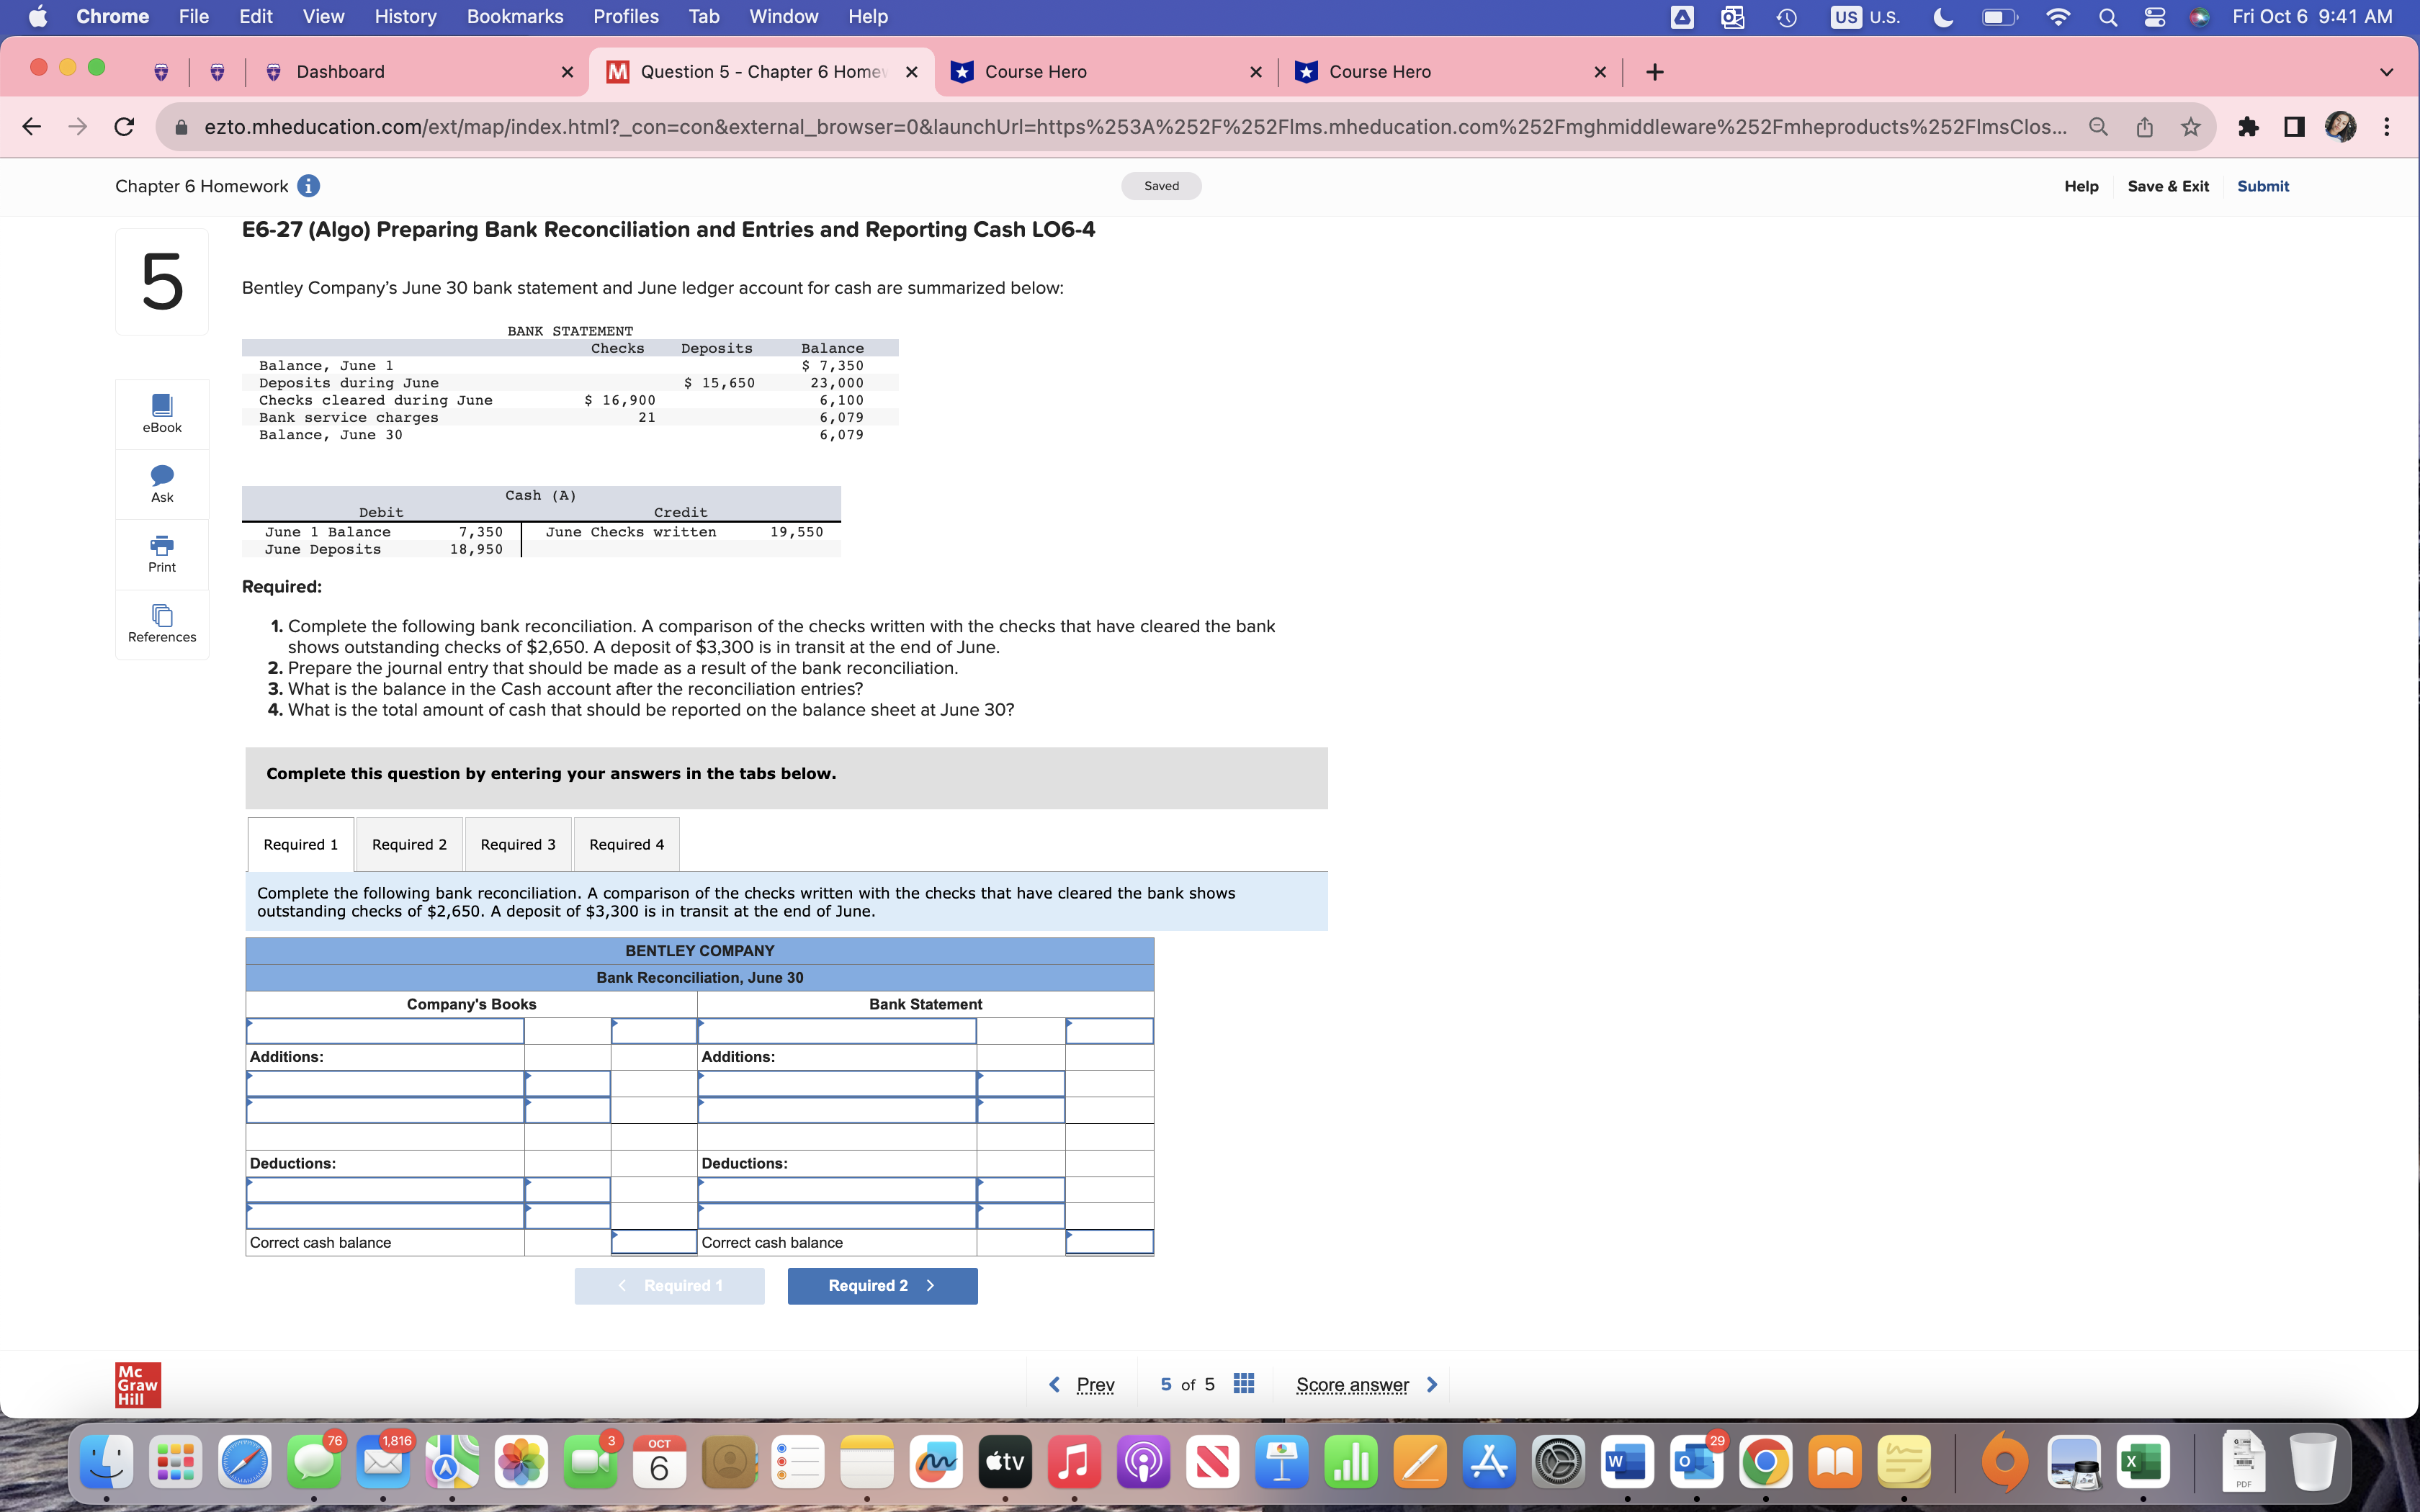
Task: Open dropdown in Bank Statement Additions cell
Action: pos(837,1083)
